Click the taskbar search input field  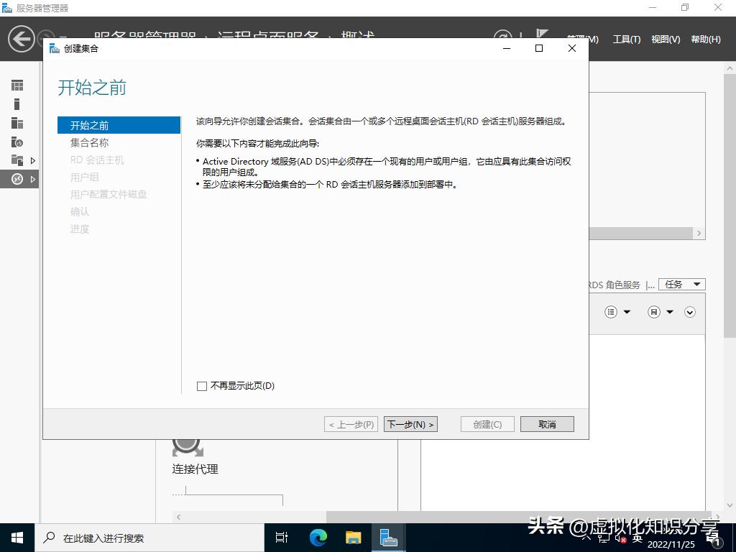[129, 537]
